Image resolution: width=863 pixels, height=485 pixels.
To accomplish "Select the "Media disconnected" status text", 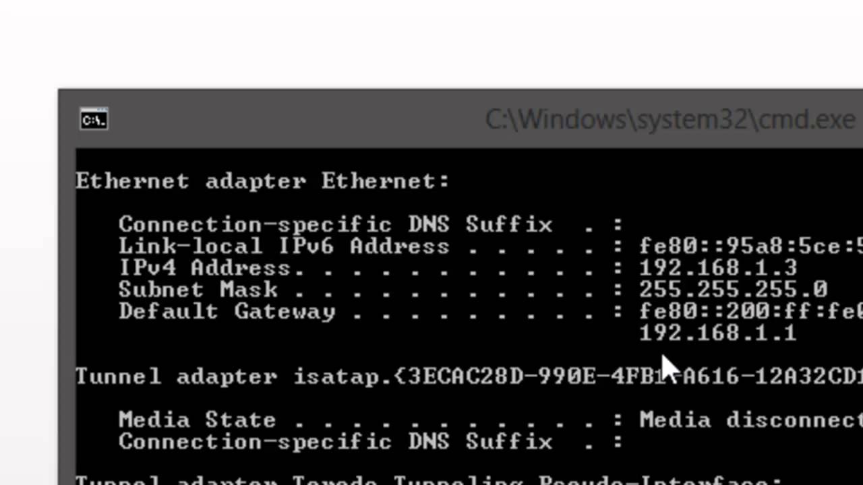I will 750,420.
